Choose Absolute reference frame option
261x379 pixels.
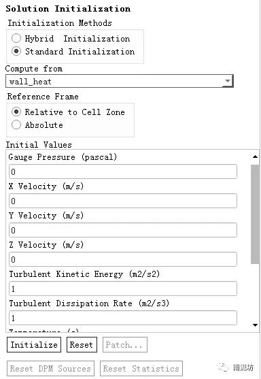16,125
